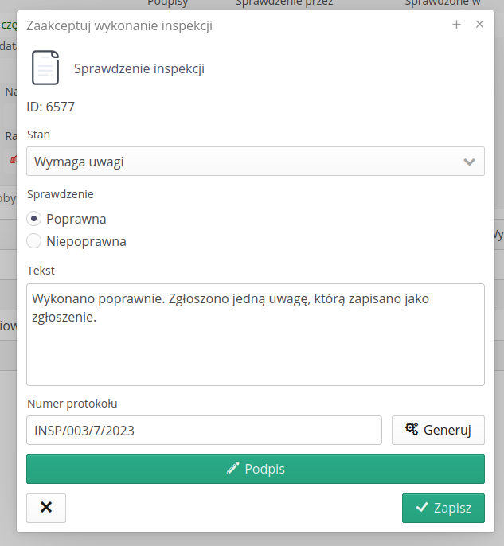Click the gears icon on the Generuj button

[412, 429]
